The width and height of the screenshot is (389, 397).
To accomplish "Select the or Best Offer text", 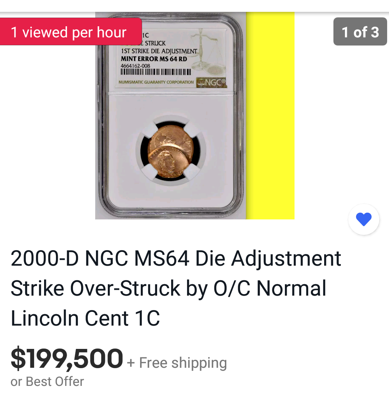I will pyautogui.click(x=47, y=381).
